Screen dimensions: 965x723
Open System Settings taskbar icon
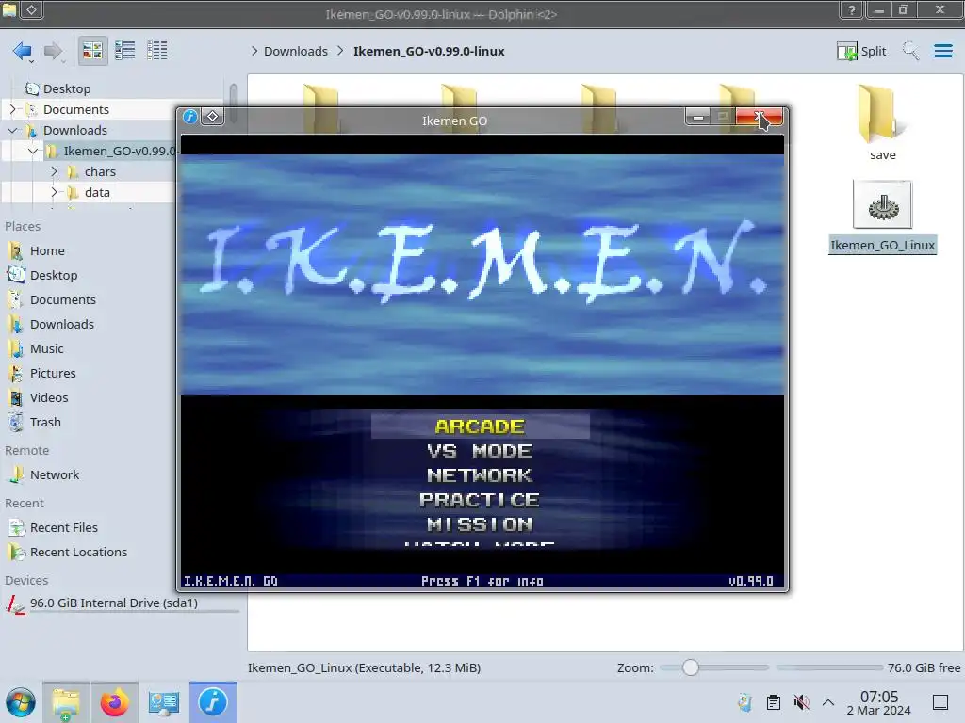tap(163, 702)
